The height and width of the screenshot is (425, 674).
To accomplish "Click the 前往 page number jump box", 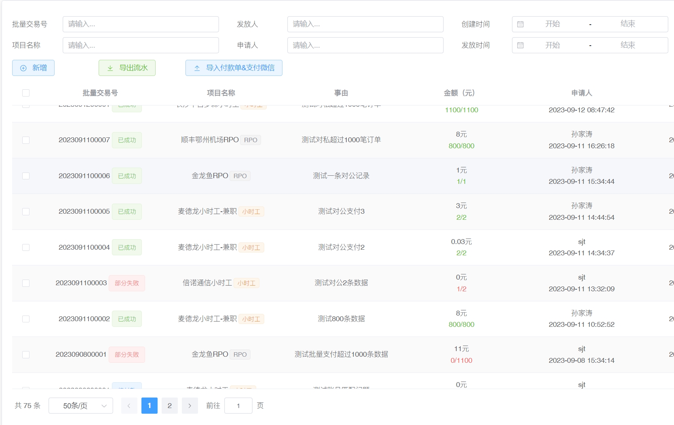I will (x=238, y=406).
